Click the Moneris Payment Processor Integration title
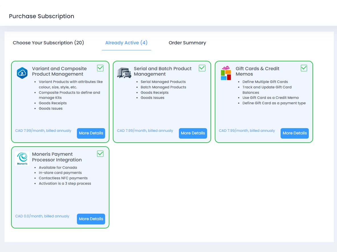 [57, 157]
